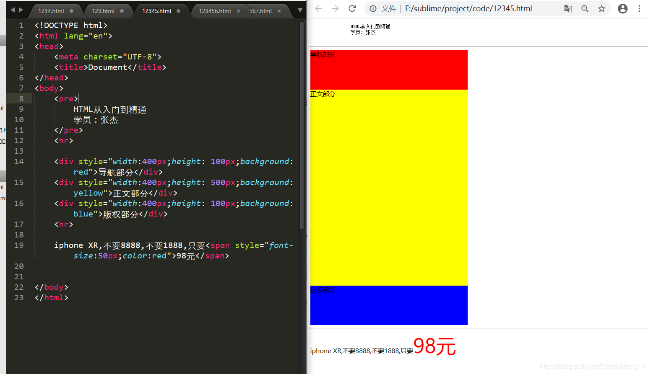Click '学员：张杰' in the code editor
The height and width of the screenshot is (374, 648).
coord(96,120)
